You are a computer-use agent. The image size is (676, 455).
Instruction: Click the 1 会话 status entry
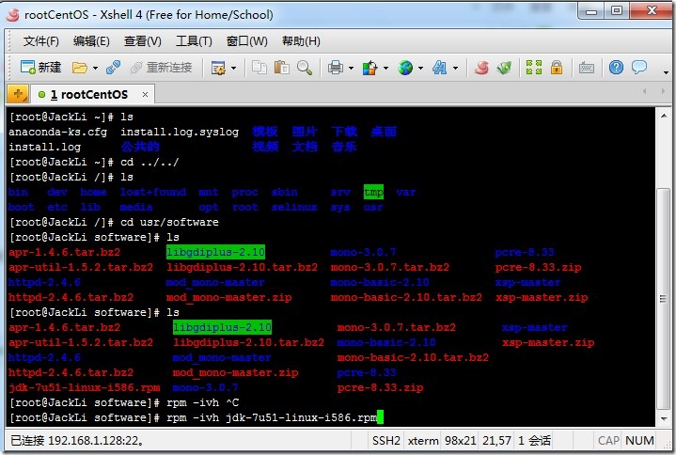click(x=535, y=441)
